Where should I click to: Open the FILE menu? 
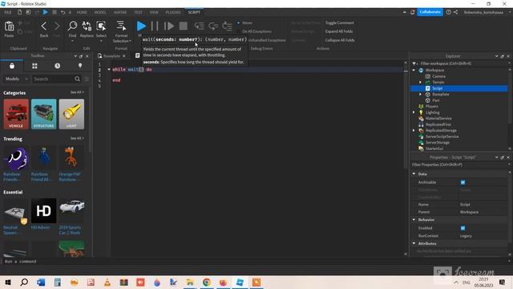[8, 12]
